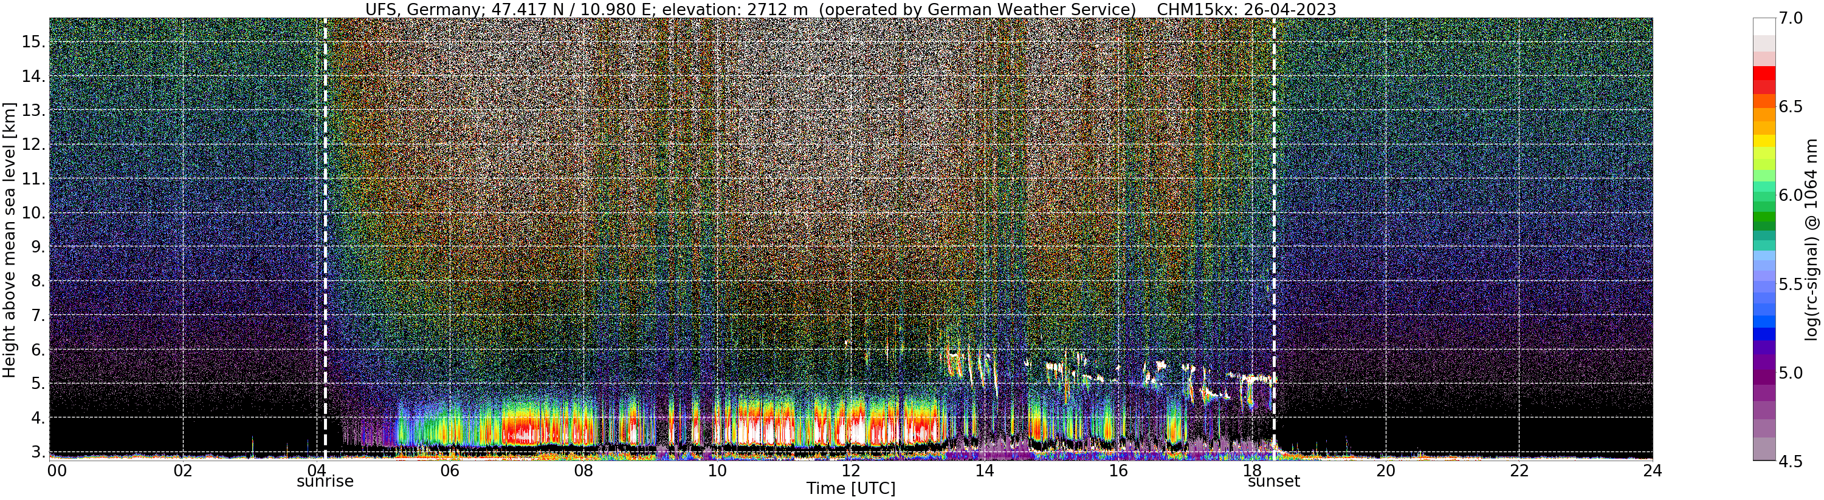Click the colorbar value '6.0'
The height and width of the screenshot is (500, 1824).
coord(1791,195)
